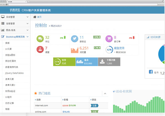Click the 42% disk usage progress circle
Viewport: 165px width, 116px height.
(x=109, y=50)
